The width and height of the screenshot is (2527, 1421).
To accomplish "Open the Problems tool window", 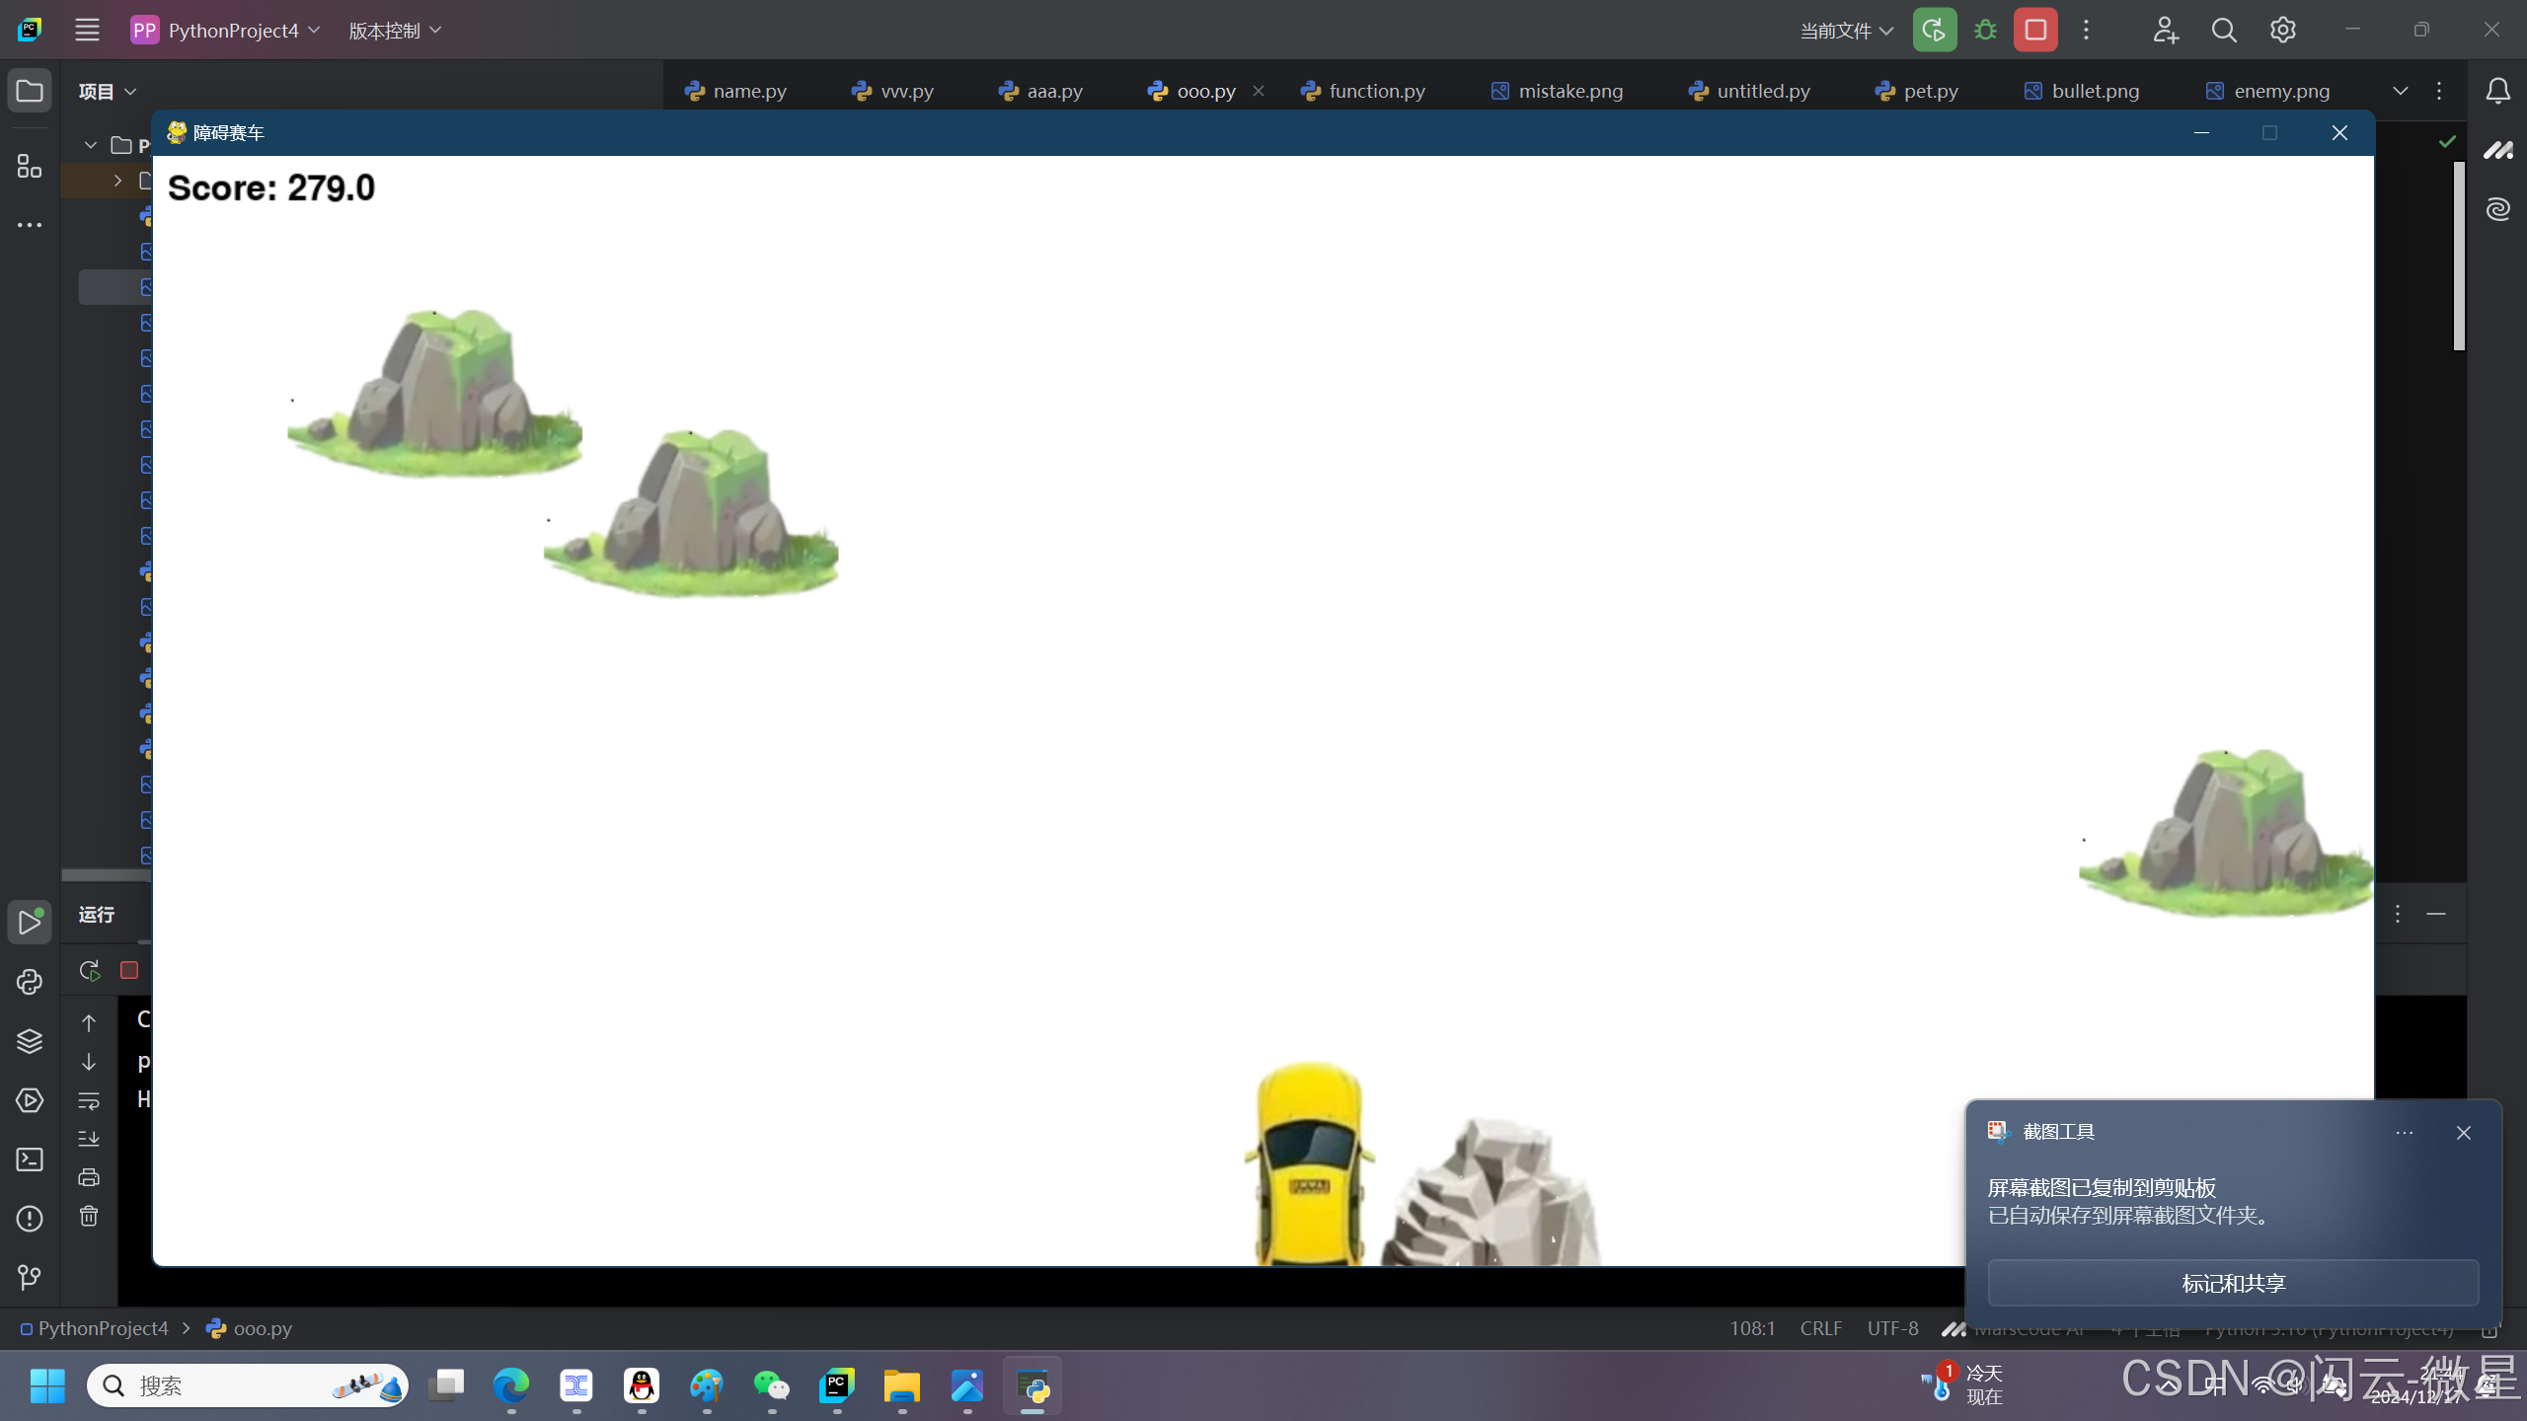I will pos(30,1219).
